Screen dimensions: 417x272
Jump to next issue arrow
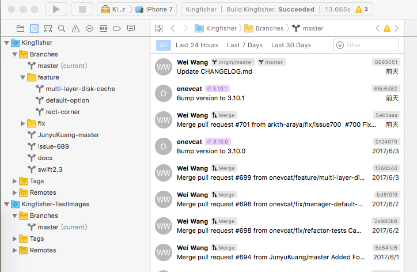[x=397, y=28]
